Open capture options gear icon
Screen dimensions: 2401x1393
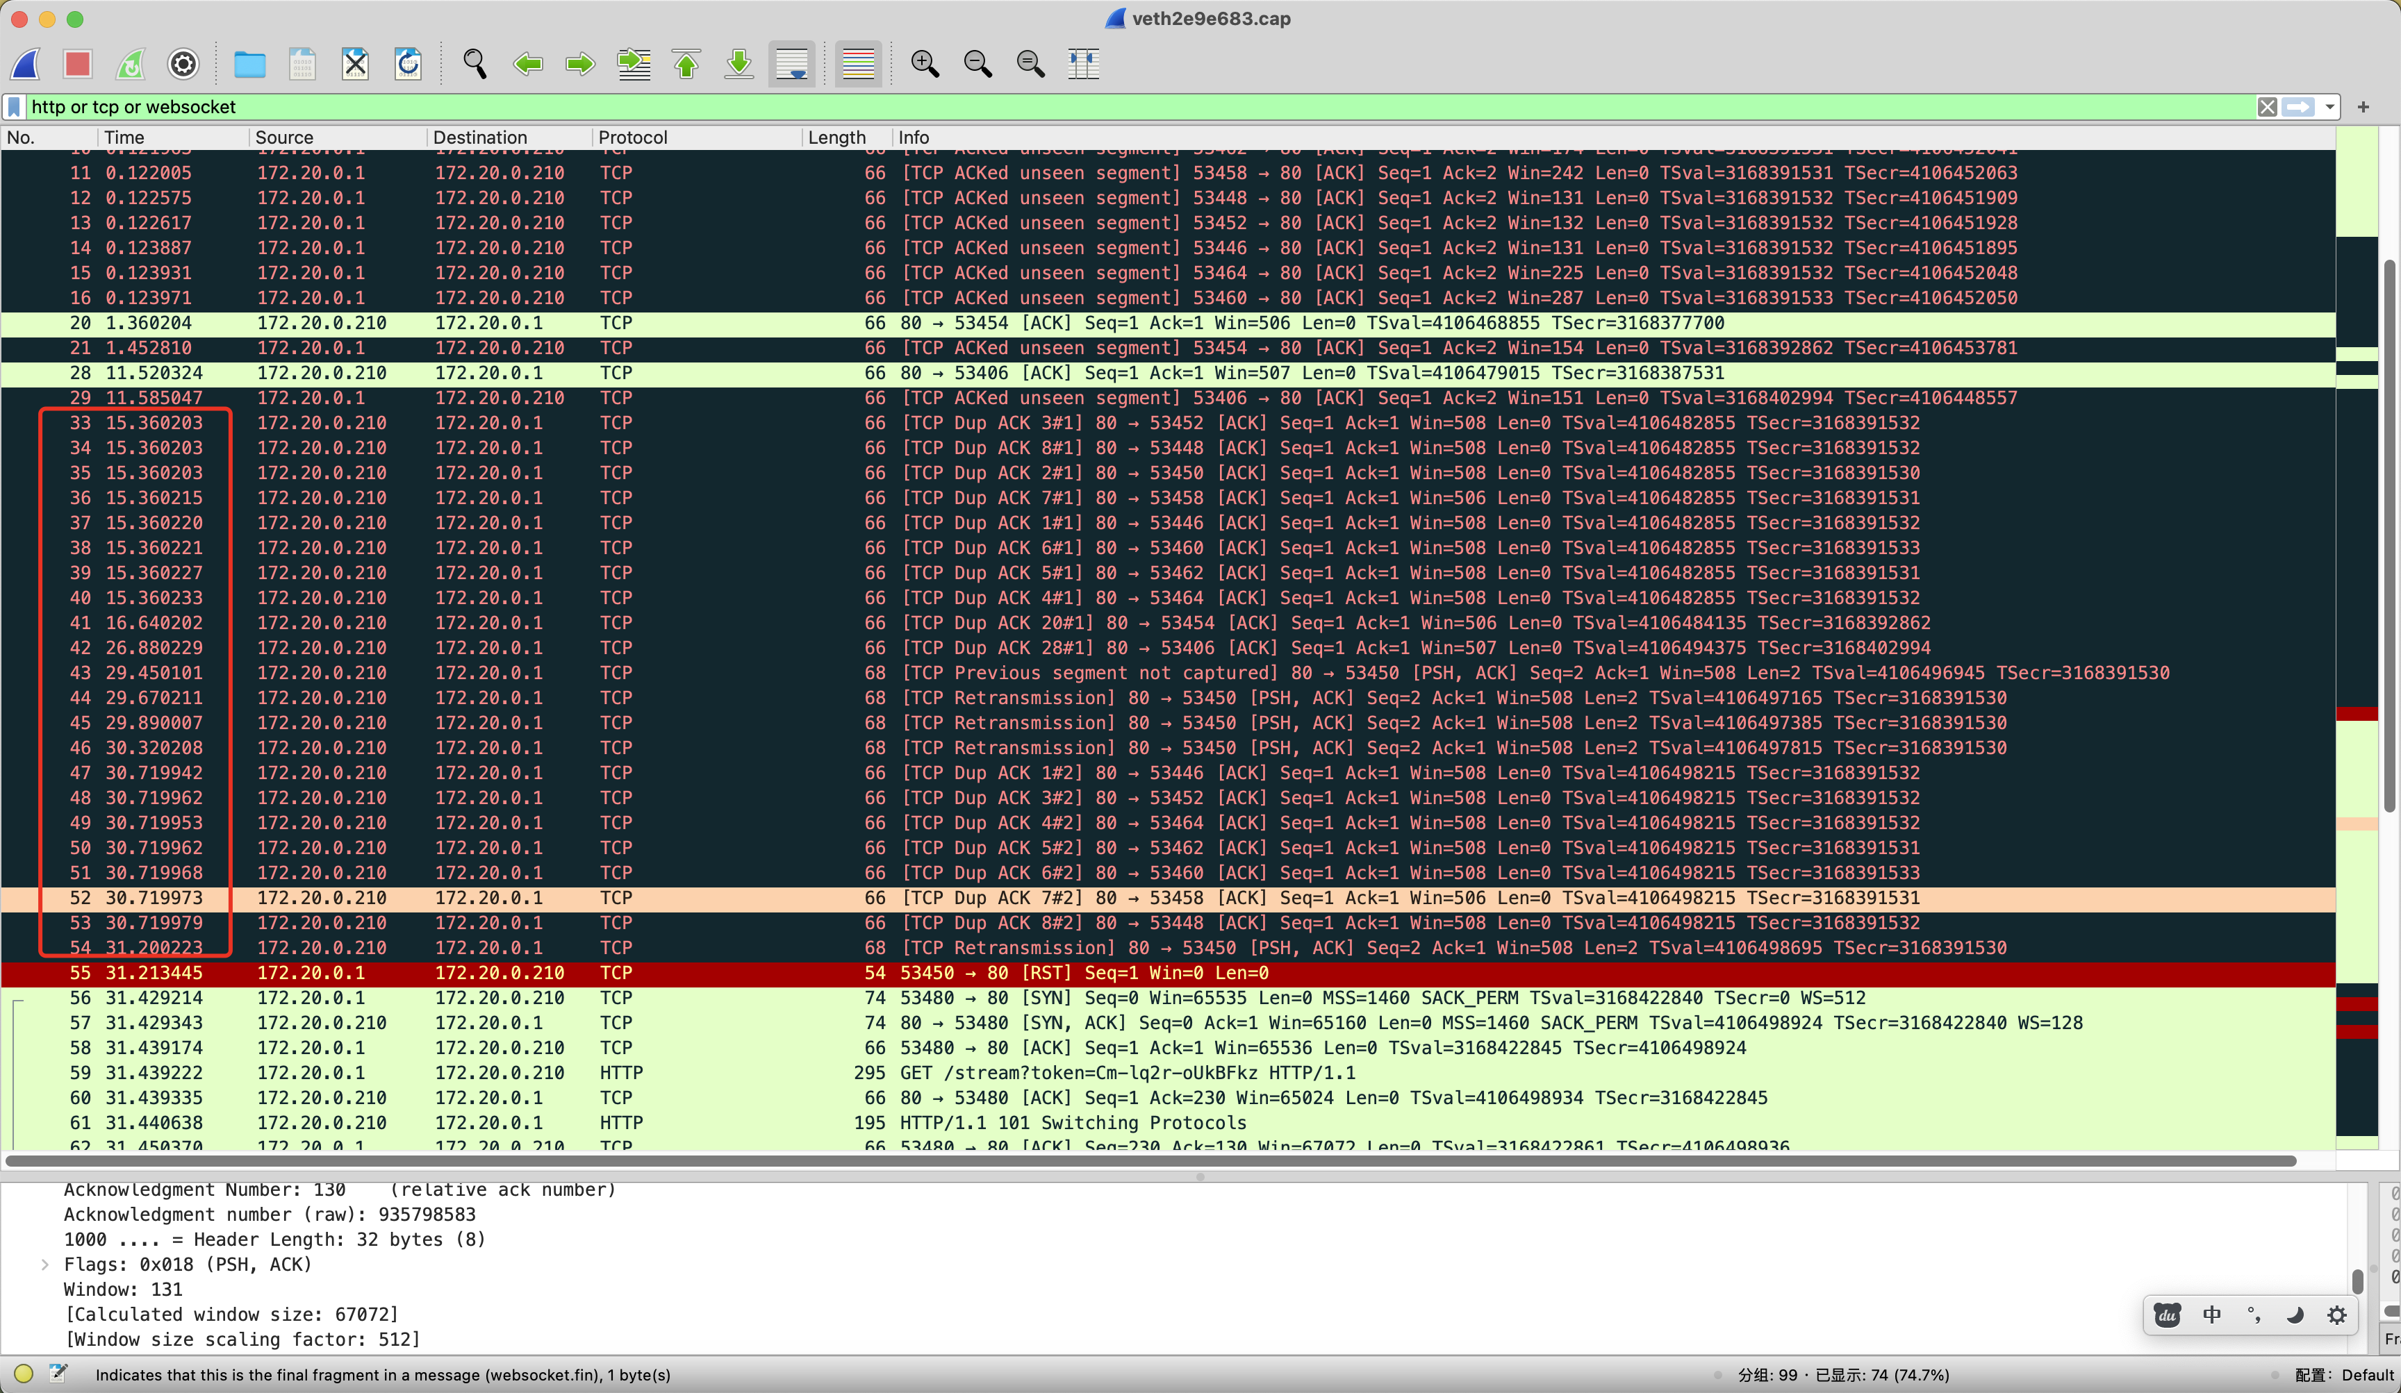coord(183,64)
